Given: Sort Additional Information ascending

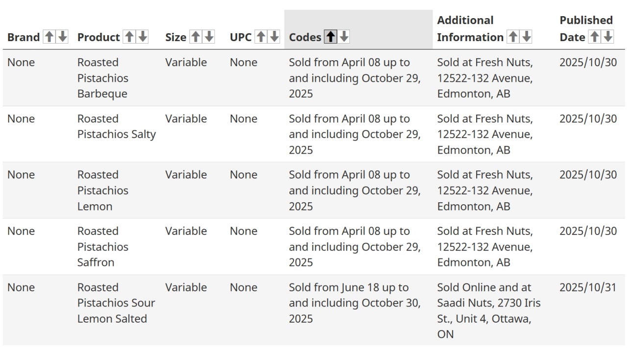Looking at the screenshot, I should (x=513, y=37).
